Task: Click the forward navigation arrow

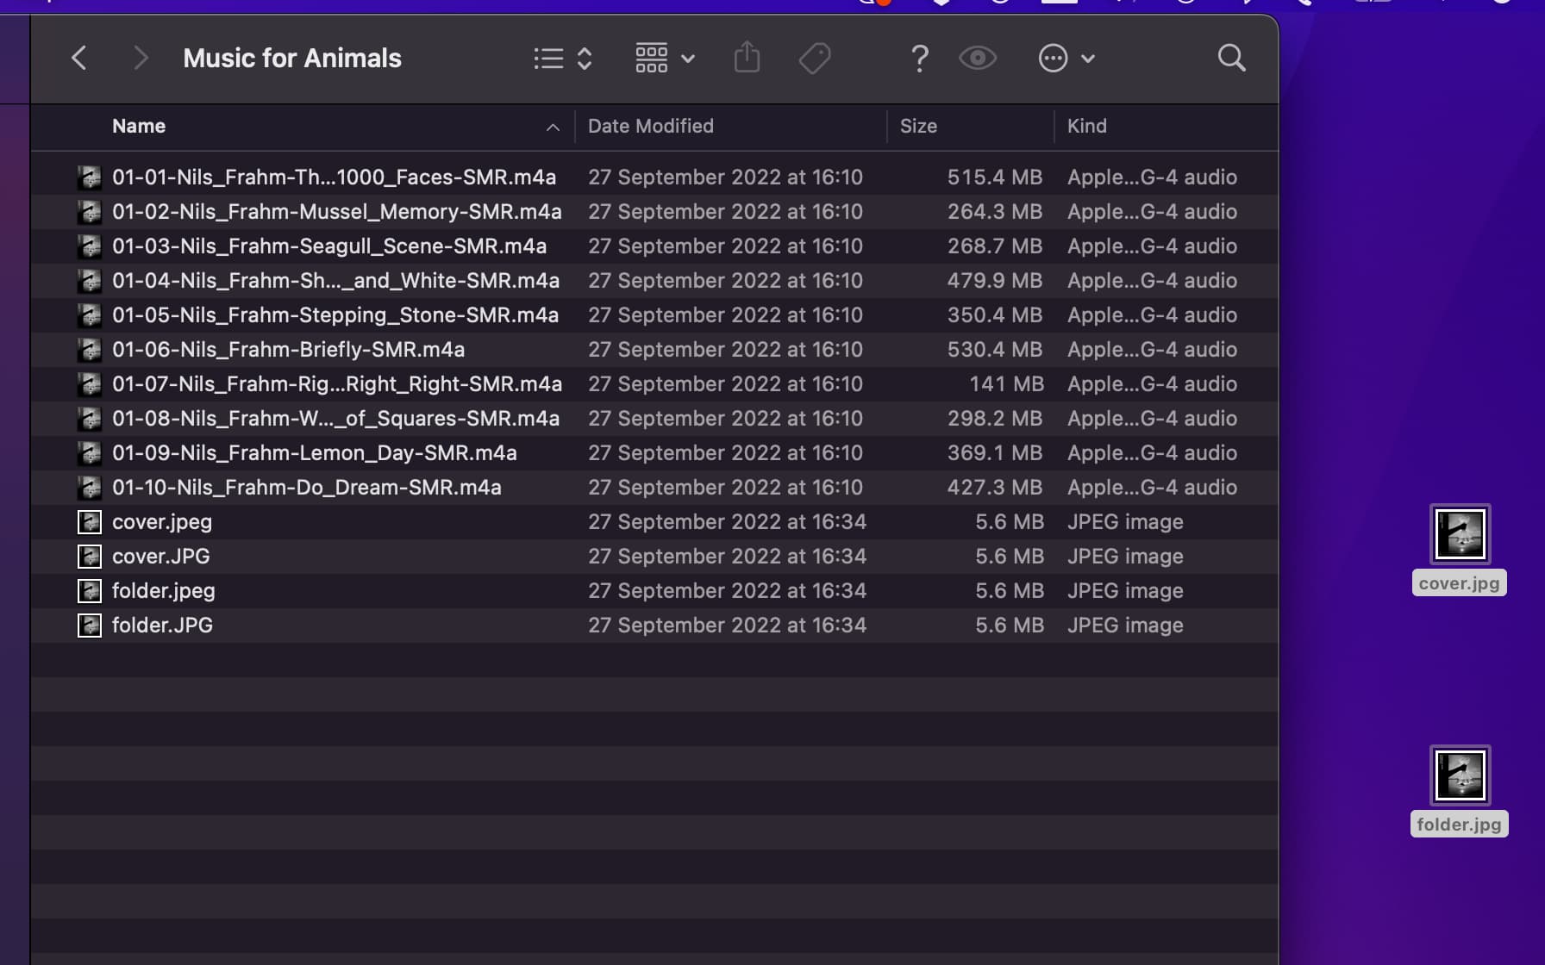Action: point(141,59)
